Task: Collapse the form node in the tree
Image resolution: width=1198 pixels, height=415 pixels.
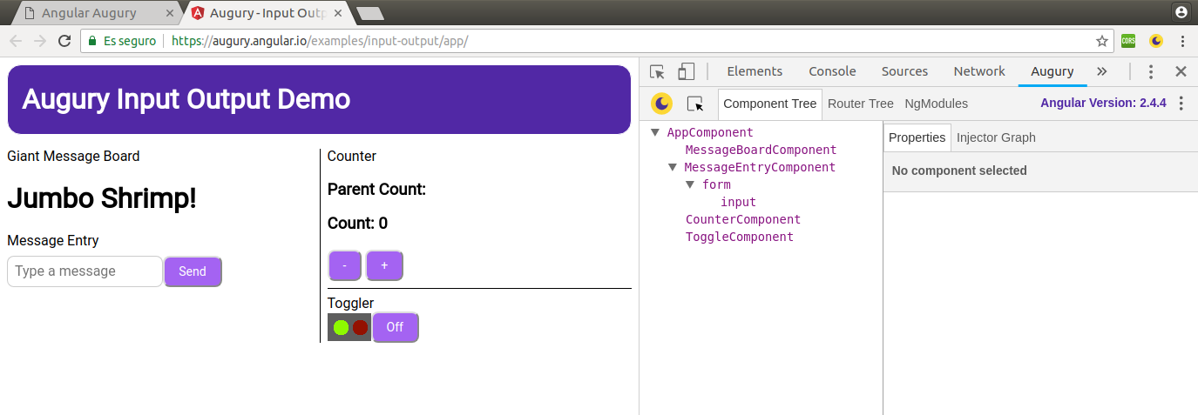Action: pos(690,184)
